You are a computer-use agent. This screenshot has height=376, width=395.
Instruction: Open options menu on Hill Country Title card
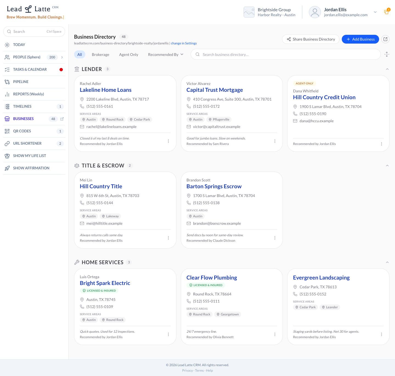coord(168,238)
